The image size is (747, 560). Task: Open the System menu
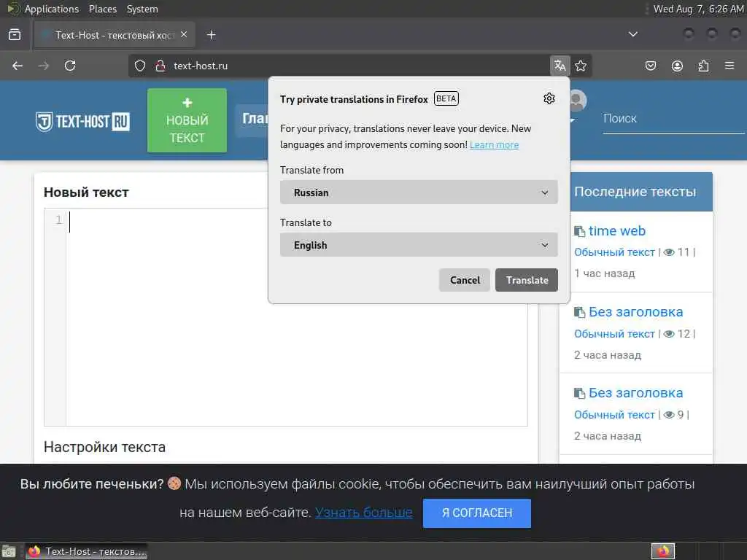tap(142, 9)
